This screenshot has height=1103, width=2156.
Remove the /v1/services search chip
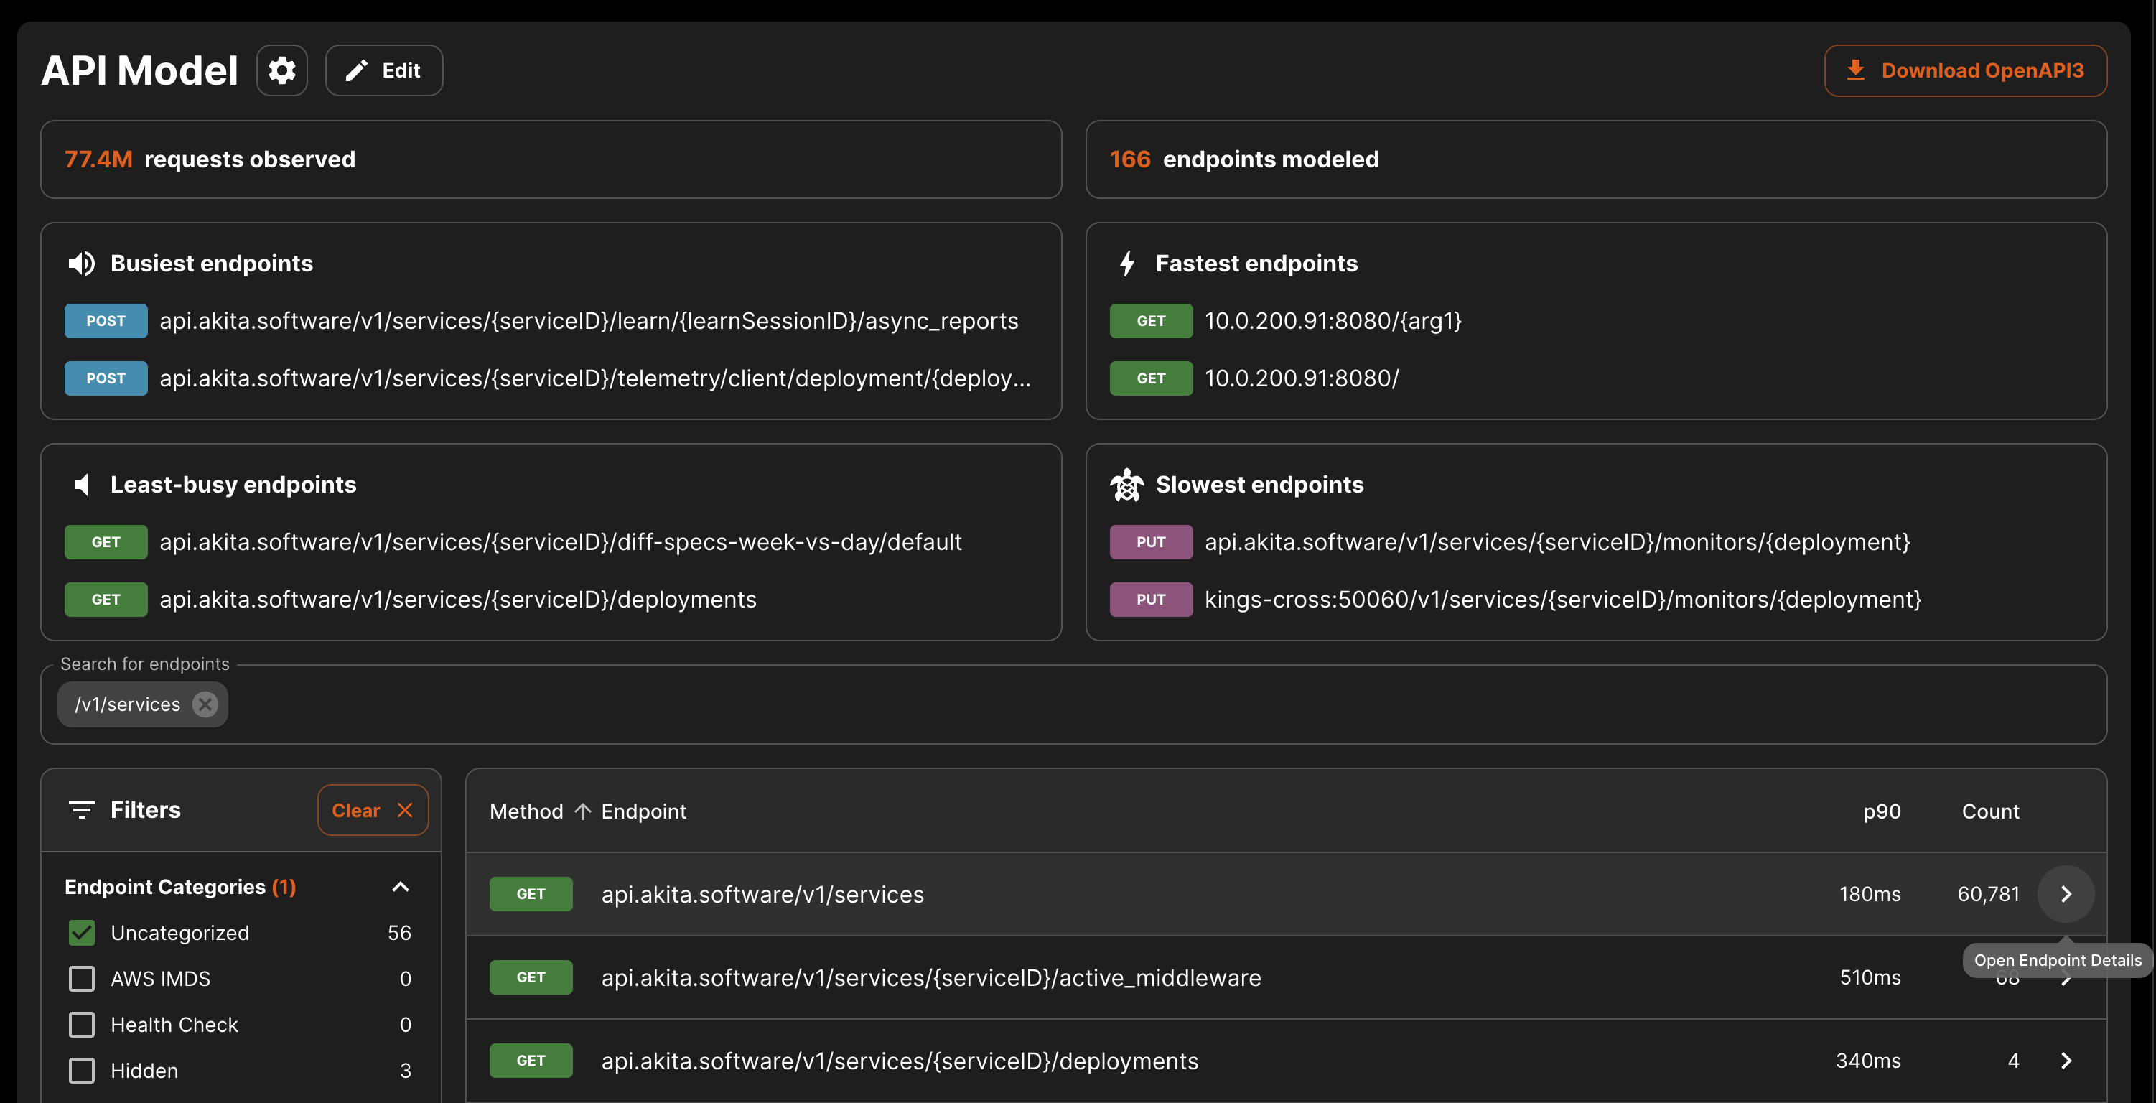coord(204,704)
